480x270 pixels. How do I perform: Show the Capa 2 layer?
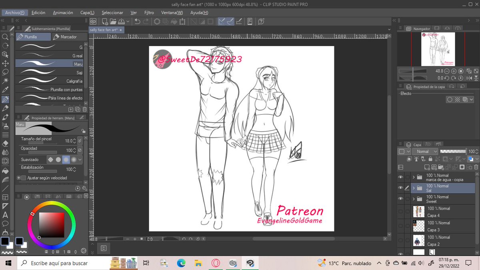pyautogui.click(x=401, y=240)
